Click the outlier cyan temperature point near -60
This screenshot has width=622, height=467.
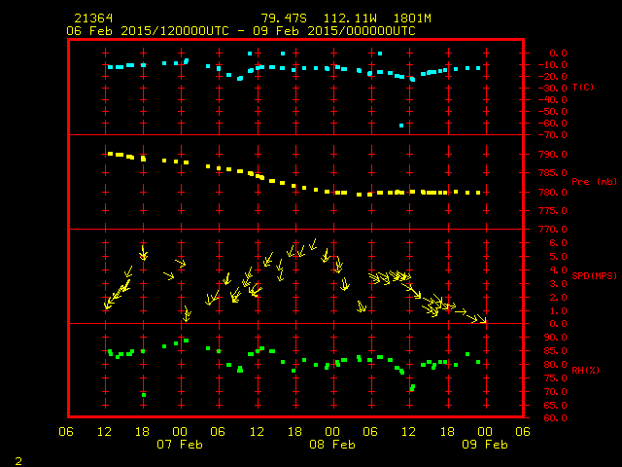click(401, 126)
